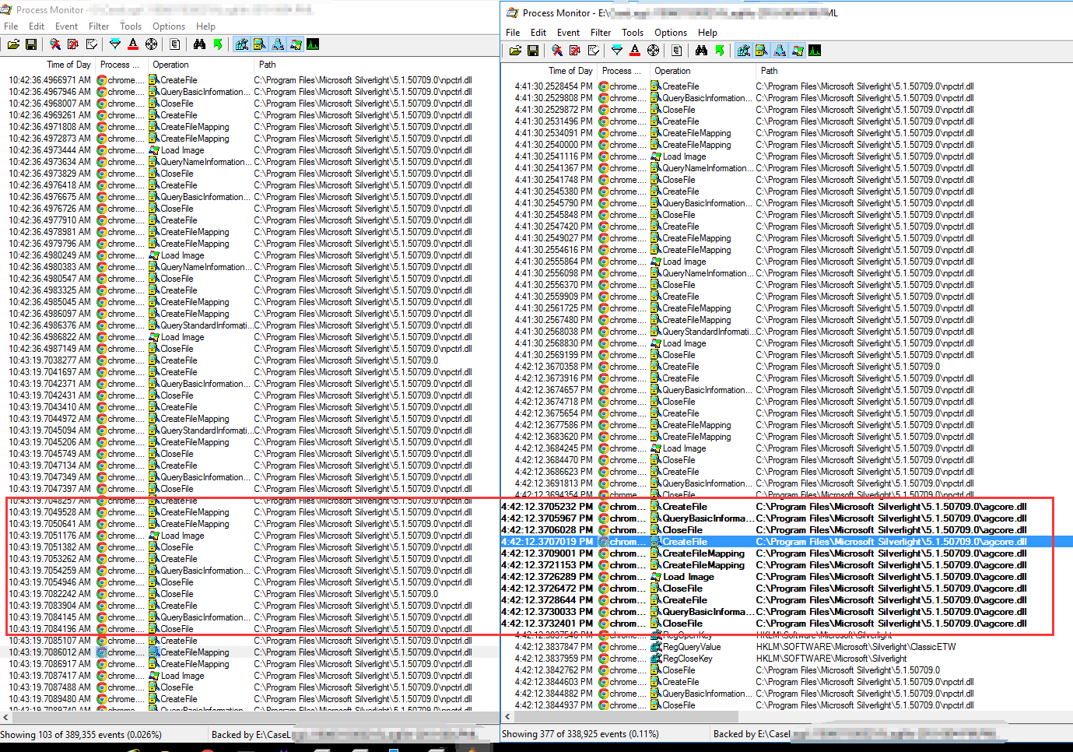Screen dimensions: 1073x752
Task: Toggle autoscroll in left Process Monitor window
Action: tap(73, 44)
